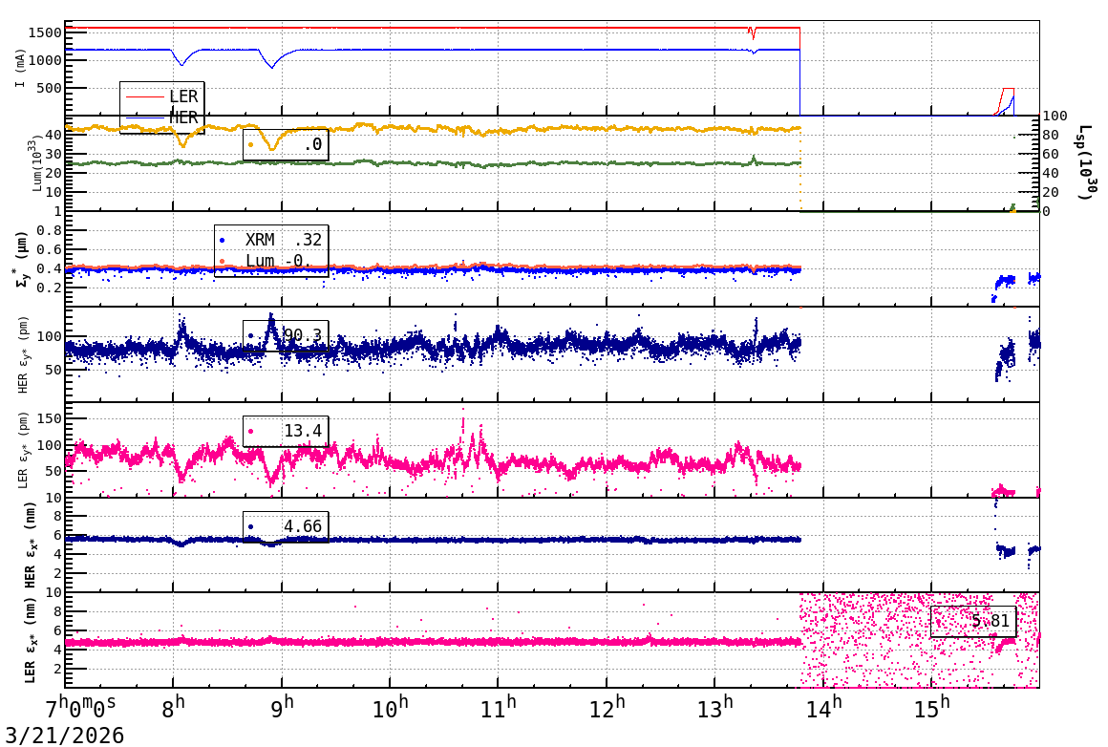Click the 5.81 value in LER εx legend
Image resolution: width=1108 pixels, height=747 pixels.
991,621
